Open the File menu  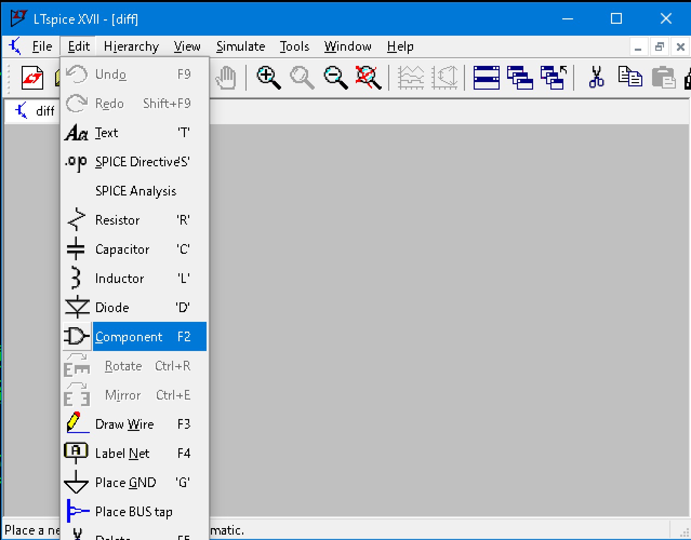click(42, 46)
